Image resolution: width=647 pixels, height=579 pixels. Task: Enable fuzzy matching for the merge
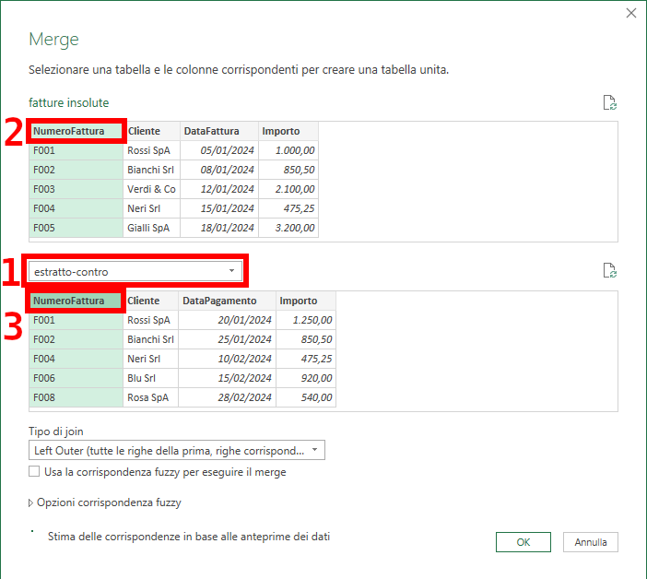click(34, 471)
